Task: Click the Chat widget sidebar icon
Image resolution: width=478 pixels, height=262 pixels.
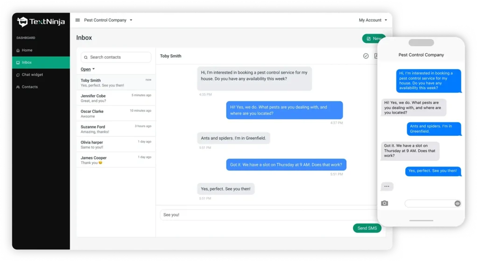Action: pyautogui.click(x=18, y=75)
